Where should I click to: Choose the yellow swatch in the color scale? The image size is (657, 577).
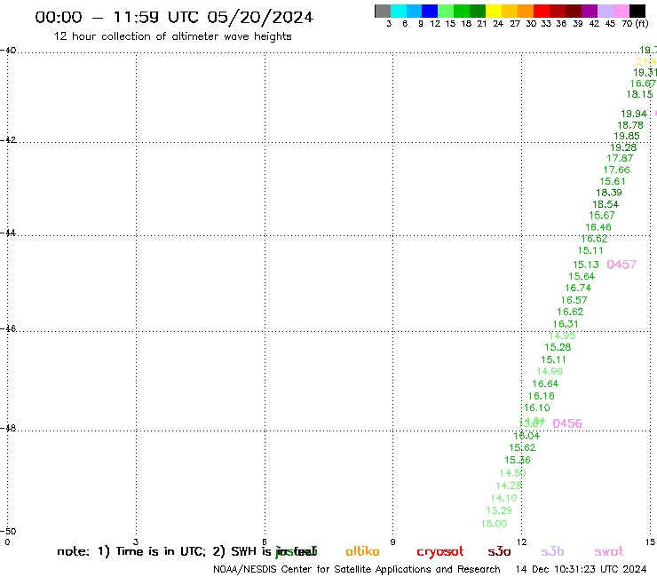pyautogui.click(x=494, y=11)
